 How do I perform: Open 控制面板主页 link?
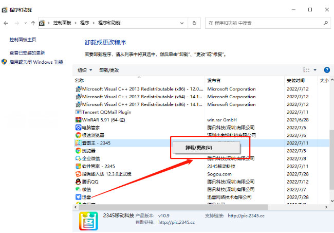tap(23, 40)
